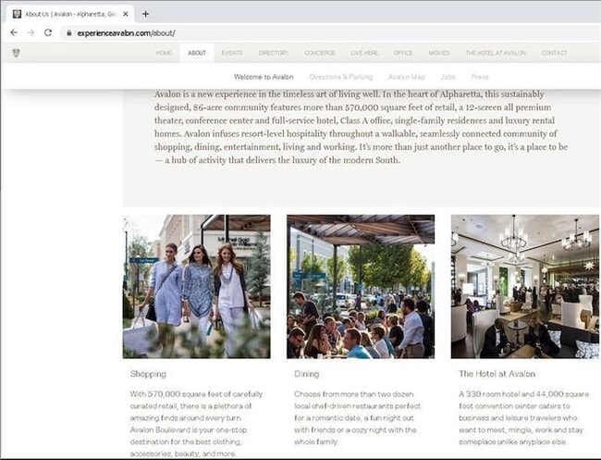Viewport: 601px width, 460px height.
Task: Select DIRECTORY in the navigation bar
Action: click(x=274, y=53)
